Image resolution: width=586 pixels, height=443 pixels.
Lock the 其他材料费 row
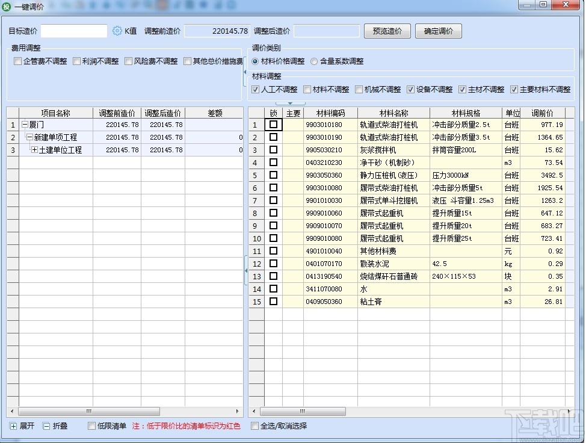(273, 251)
